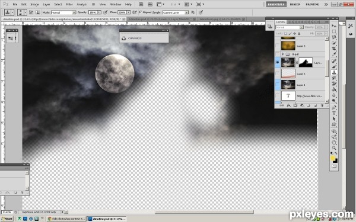Select the Blur tool
This screenshot has width=356, height=222.
click(x=333, y=95)
